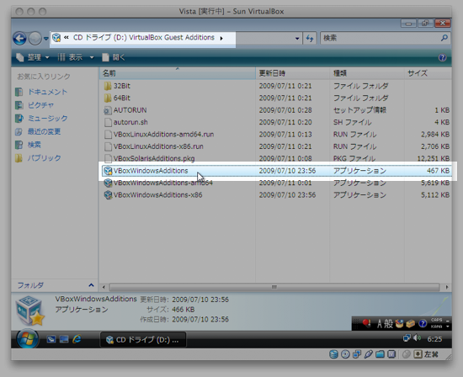Click the CD ドライブ (D:) taskbar button
Viewport: 463px width, 377px height.
(143, 340)
